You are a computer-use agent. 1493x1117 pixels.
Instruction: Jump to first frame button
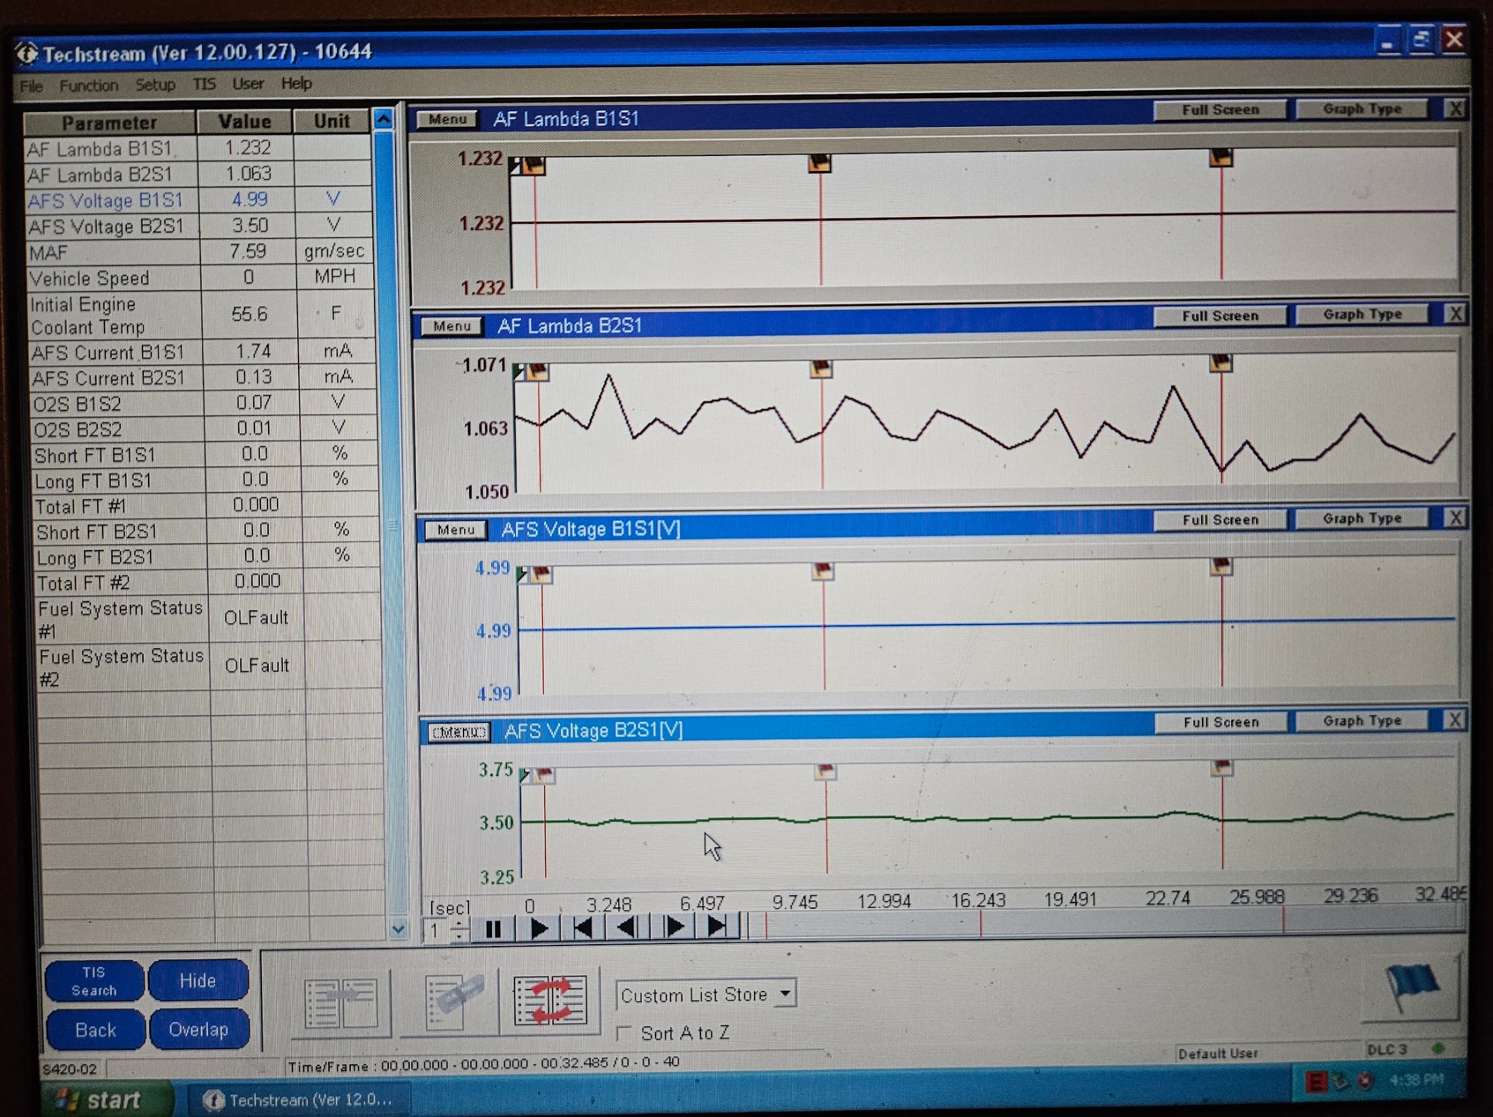(583, 928)
